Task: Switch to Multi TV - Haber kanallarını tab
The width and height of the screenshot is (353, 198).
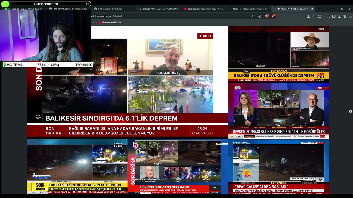Action: click(248, 9)
